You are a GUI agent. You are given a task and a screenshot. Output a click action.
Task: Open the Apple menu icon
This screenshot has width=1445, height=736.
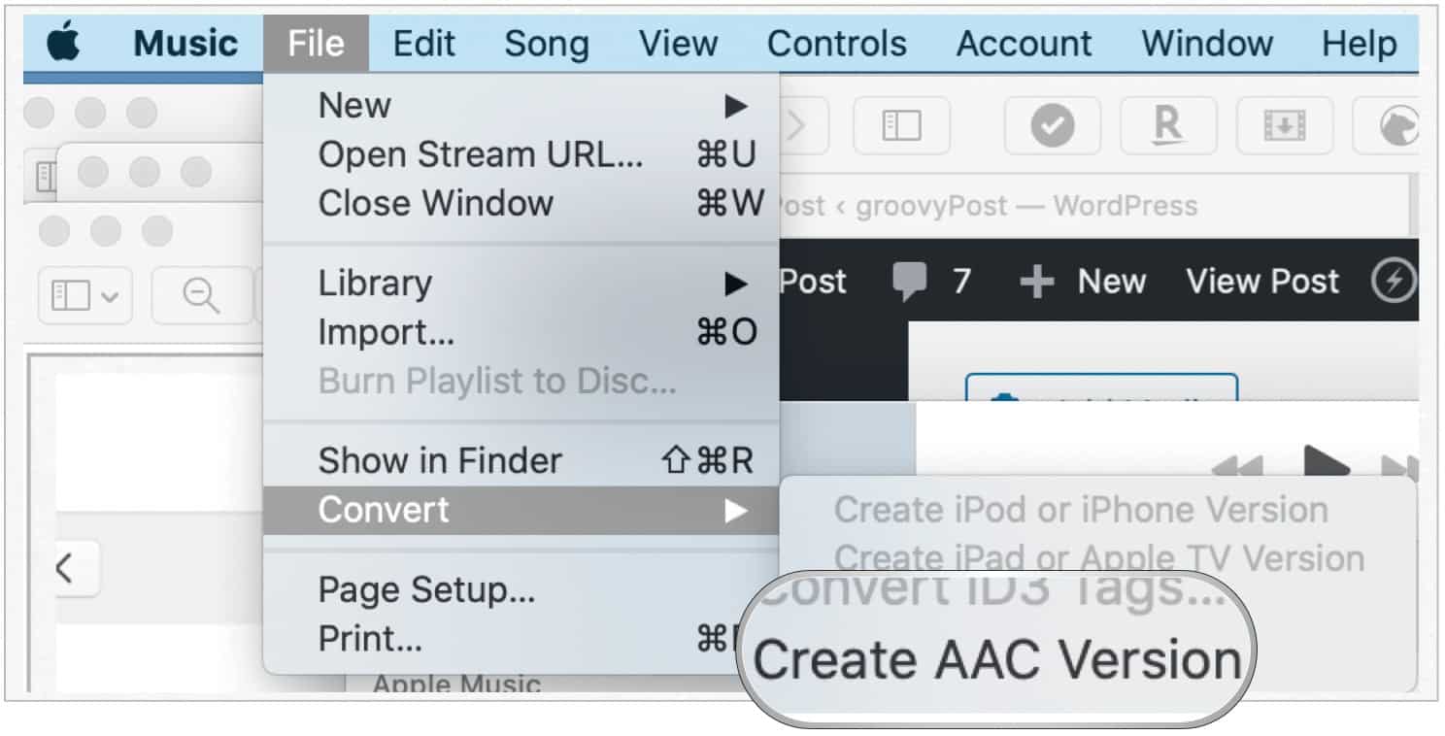pos(65,43)
